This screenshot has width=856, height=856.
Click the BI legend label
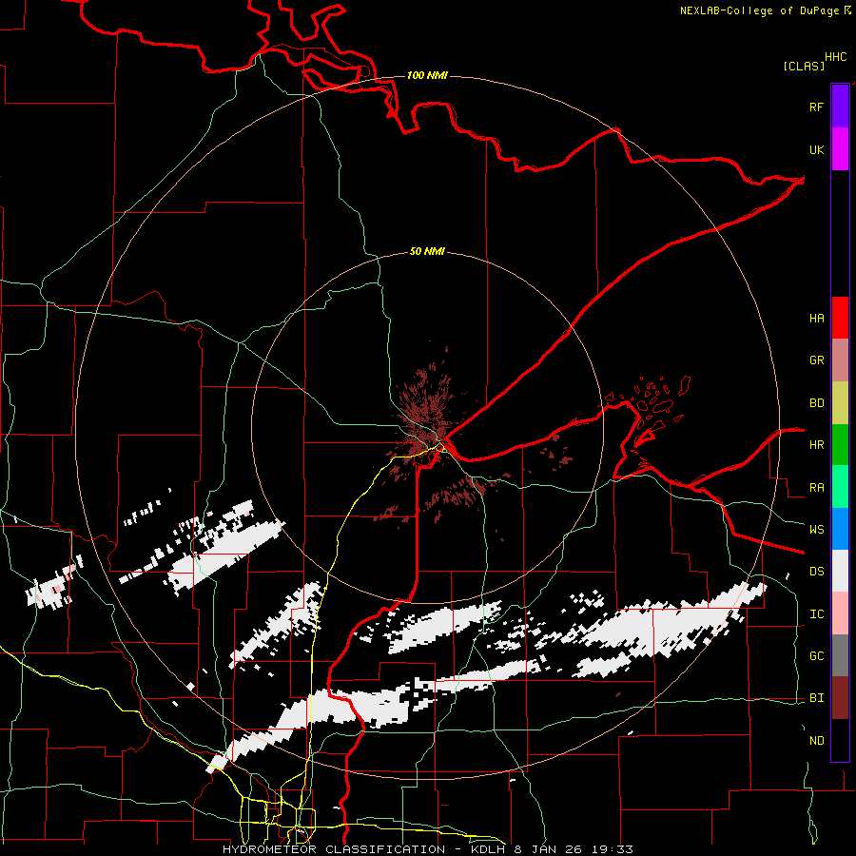816,698
